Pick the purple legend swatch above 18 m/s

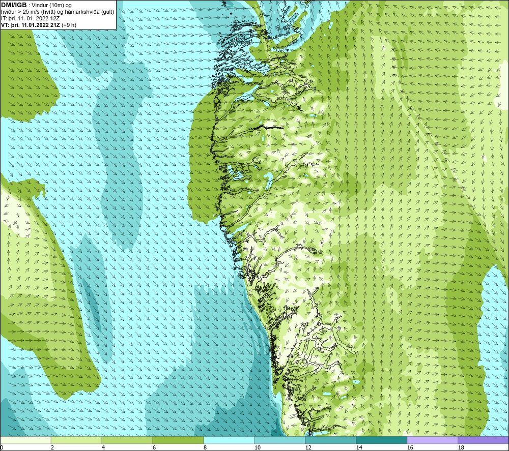tap(484, 440)
